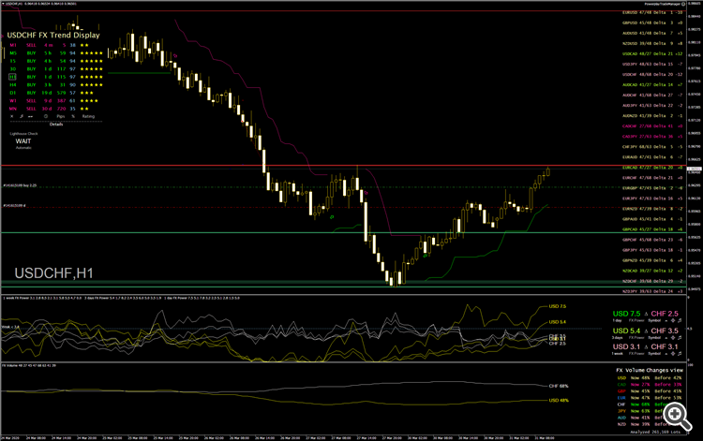The width and height of the screenshot is (703, 441).
Task: Click the CADJPY 27/63 Delta row
Action: (652, 137)
